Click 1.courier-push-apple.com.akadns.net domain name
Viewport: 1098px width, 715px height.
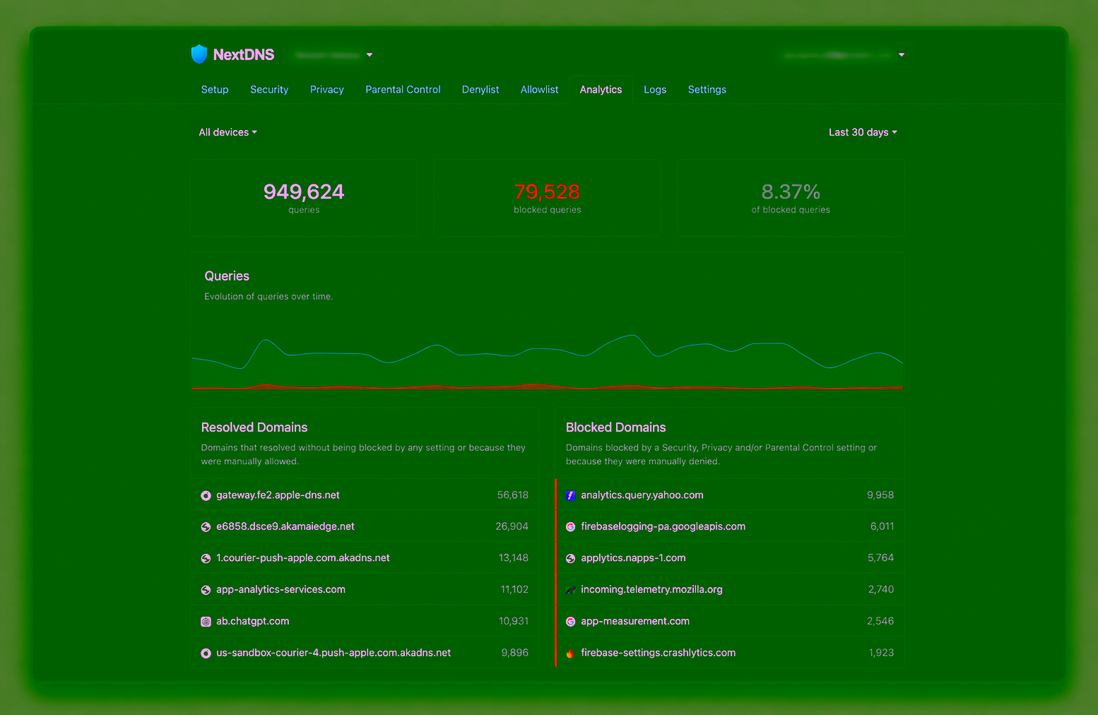303,558
